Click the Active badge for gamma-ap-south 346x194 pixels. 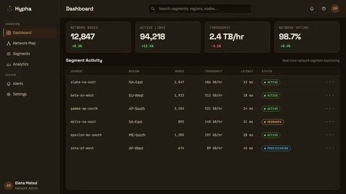pyautogui.click(x=271, y=109)
